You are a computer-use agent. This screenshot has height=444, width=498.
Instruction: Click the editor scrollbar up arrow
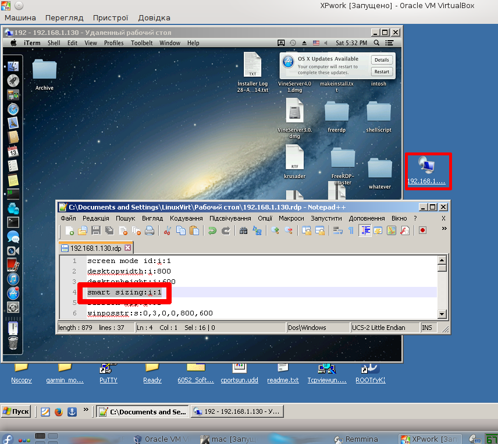click(x=442, y=260)
